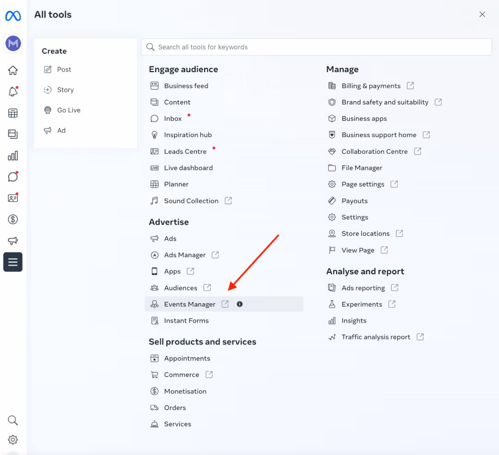Open notifications bell icon
Screen dimensions: 499x455
13,92
